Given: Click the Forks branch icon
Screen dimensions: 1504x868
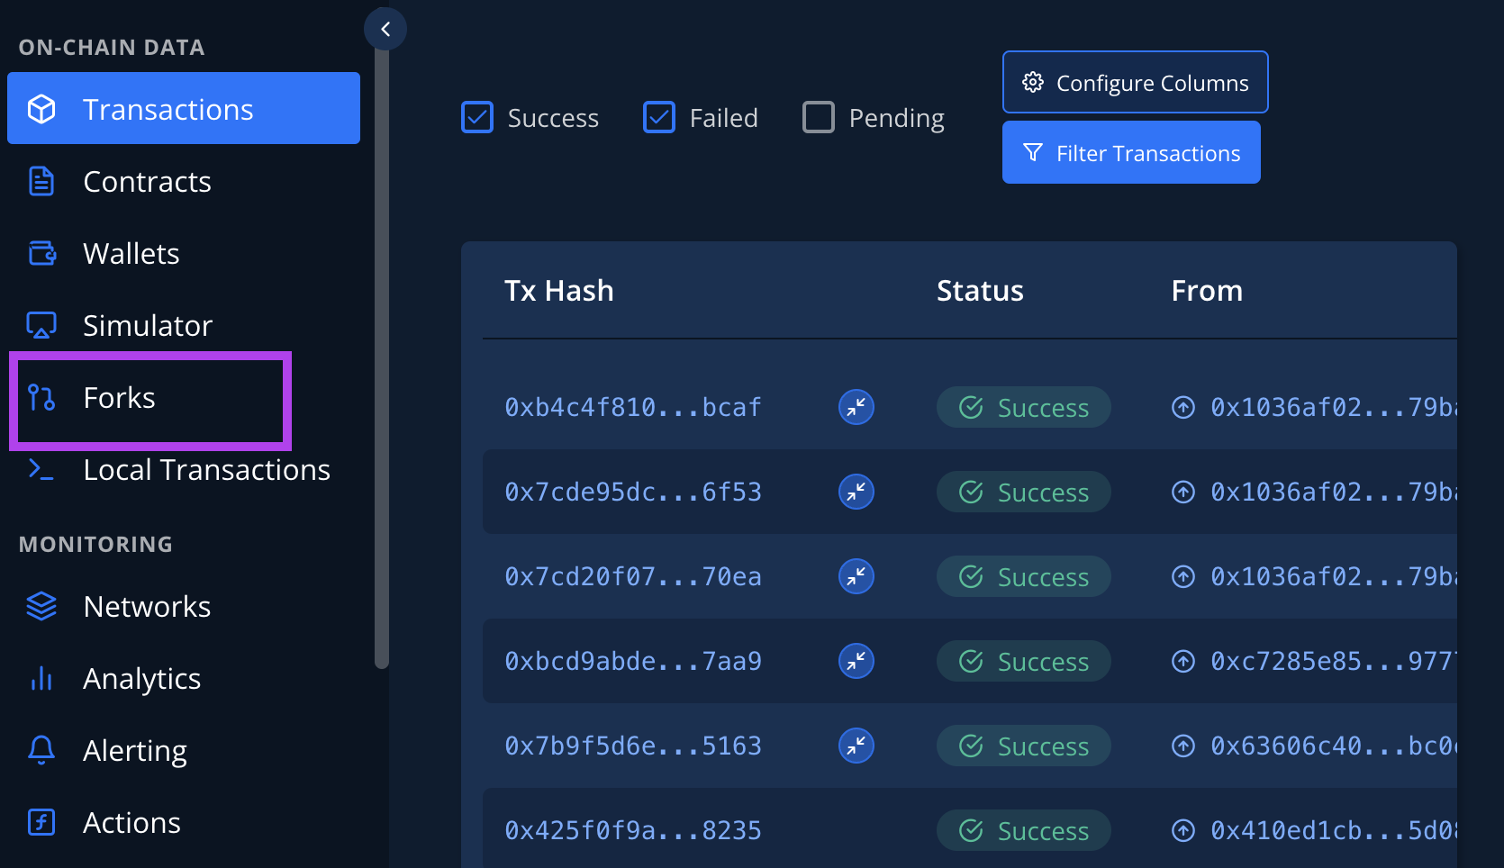Looking at the screenshot, I should [41, 397].
